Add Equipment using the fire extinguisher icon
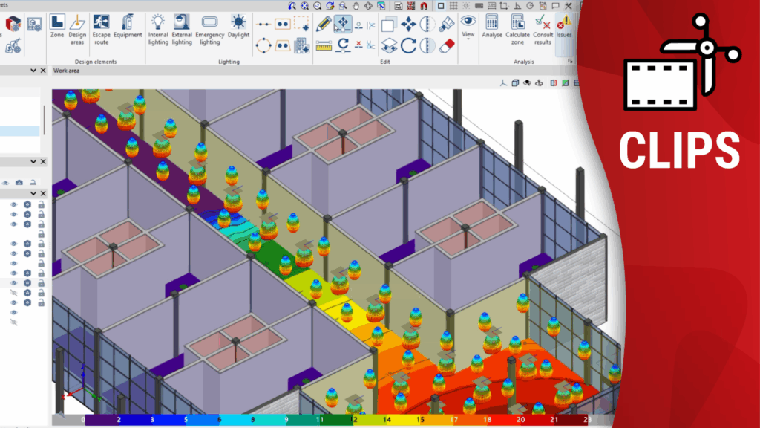The height and width of the screenshot is (428, 760). coord(128,28)
